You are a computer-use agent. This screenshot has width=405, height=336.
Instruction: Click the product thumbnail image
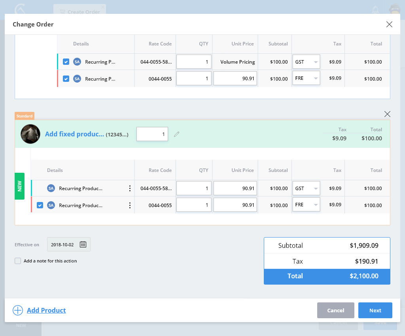pos(30,134)
